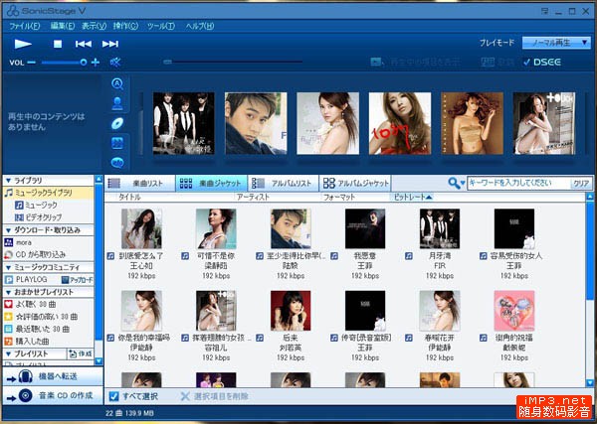Collapse the おまかせプレイリスト section

pyautogui.click(x=8, y=293)
